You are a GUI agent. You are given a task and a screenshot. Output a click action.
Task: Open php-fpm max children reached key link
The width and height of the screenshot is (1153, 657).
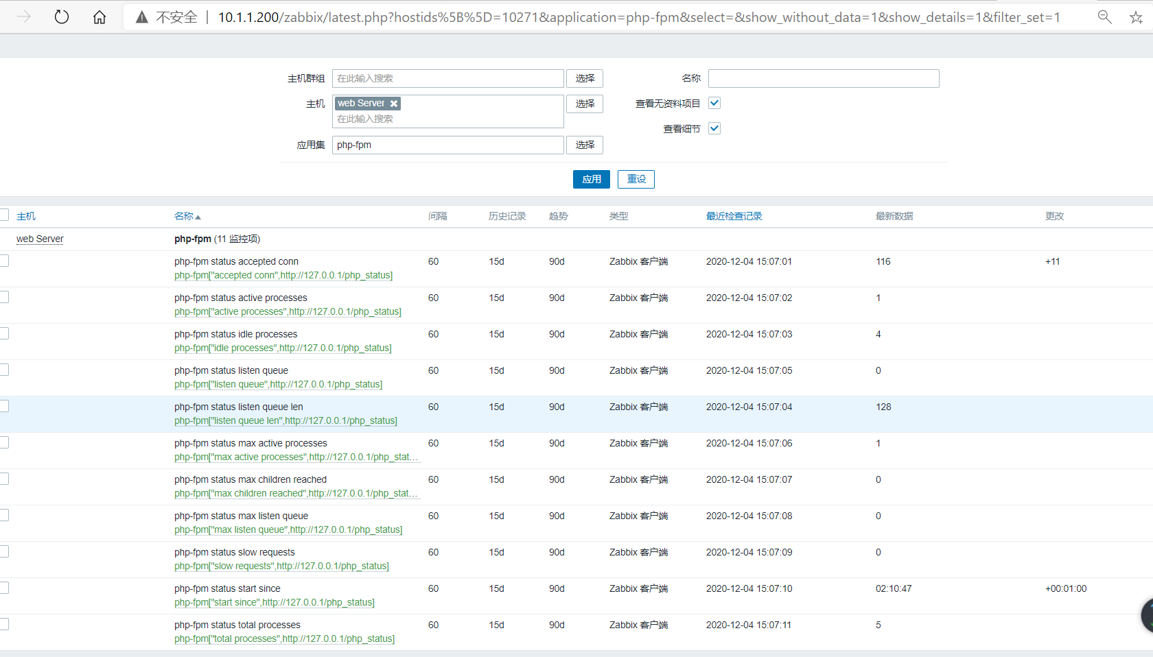pyautogui.click(x=296, y=493)
